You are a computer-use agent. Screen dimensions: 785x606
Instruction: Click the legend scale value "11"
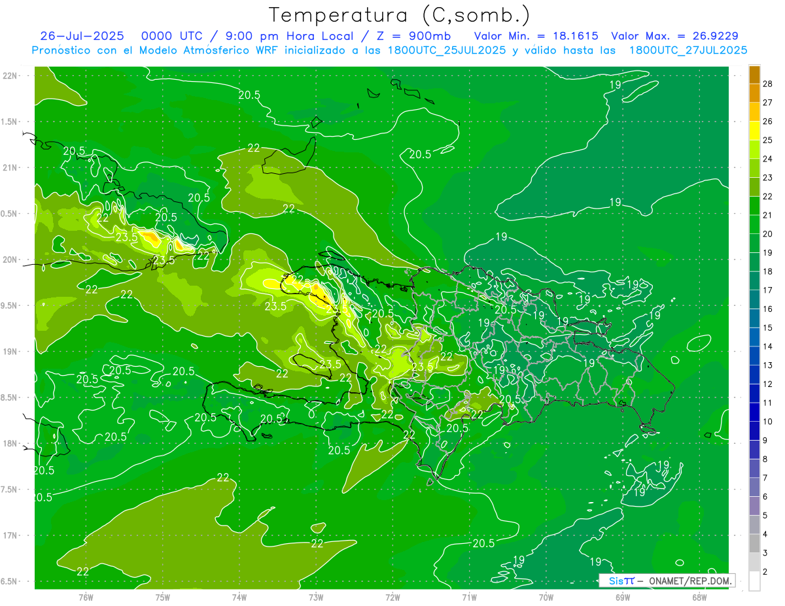[767, 403]
